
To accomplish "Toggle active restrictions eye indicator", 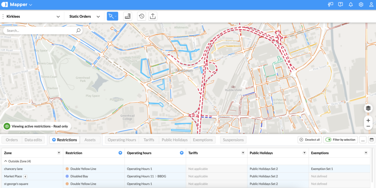I will (7, 126).
